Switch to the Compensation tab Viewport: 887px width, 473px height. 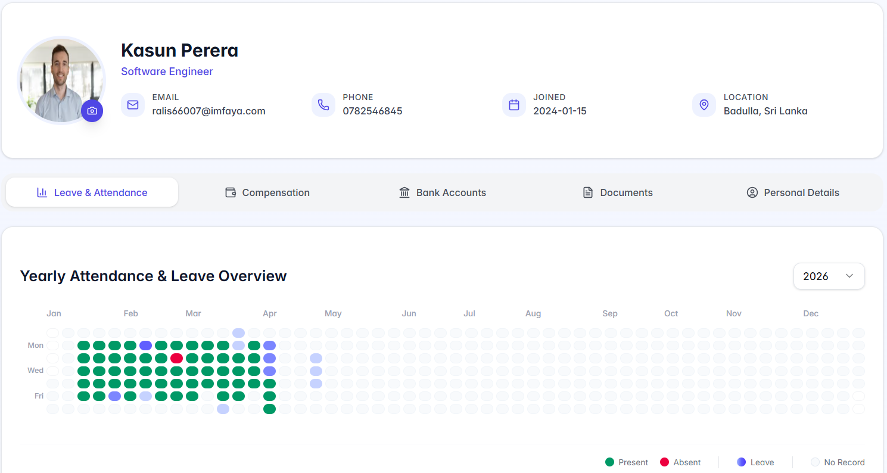click(x=267, y=192)
